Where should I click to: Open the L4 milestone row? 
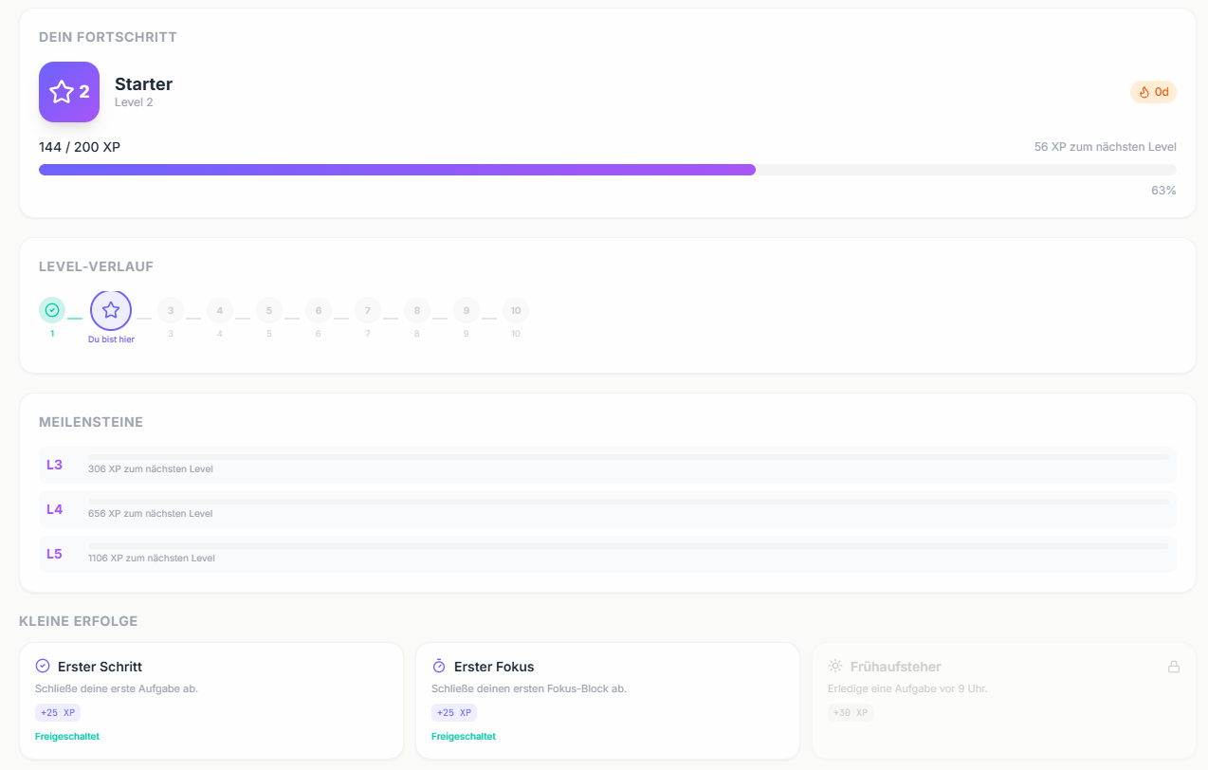tap(607, 509)
